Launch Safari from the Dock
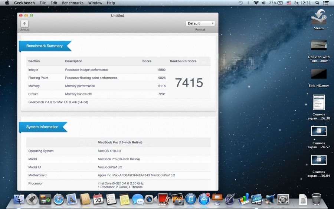 pyautogui.click(x=59, y=199)
